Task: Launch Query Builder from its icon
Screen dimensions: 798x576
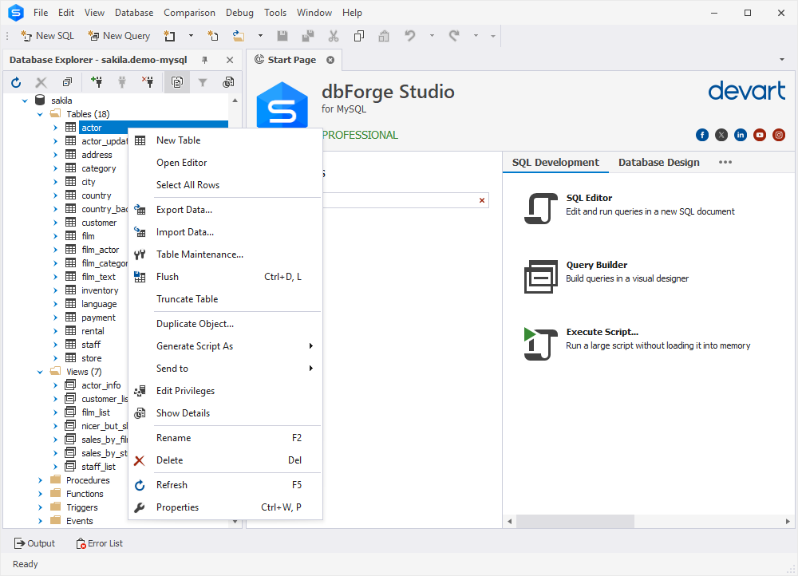Action: click(540, 276)
